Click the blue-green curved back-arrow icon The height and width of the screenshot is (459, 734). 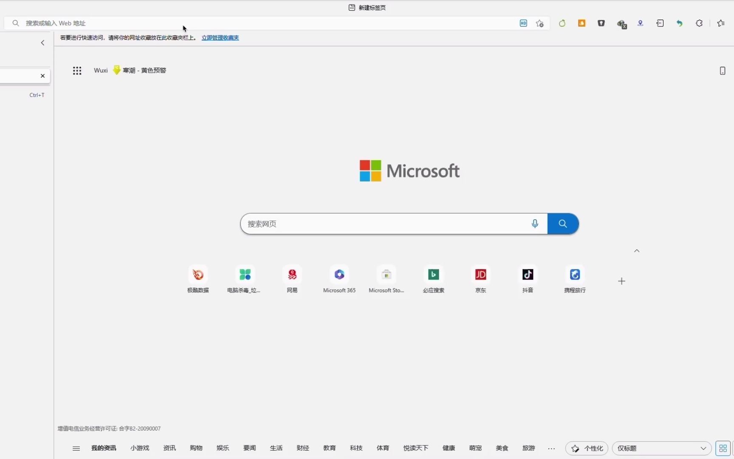(x=680, y=23)
